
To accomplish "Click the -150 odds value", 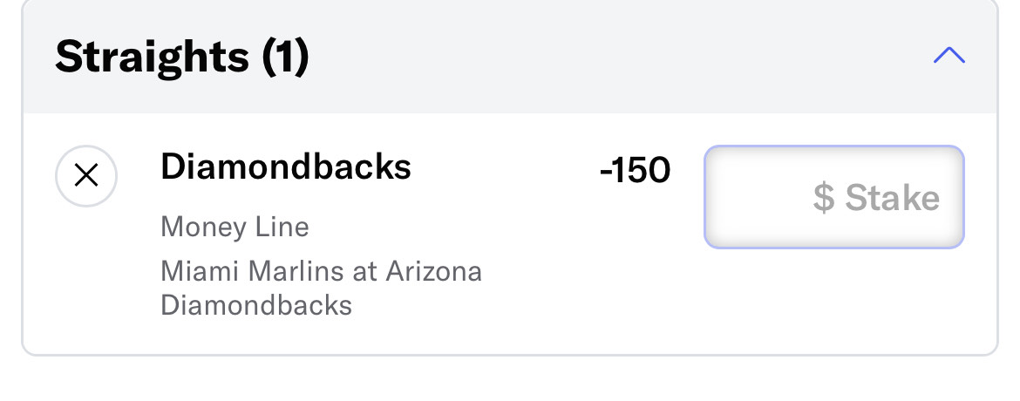I will [x=635, y=171].
